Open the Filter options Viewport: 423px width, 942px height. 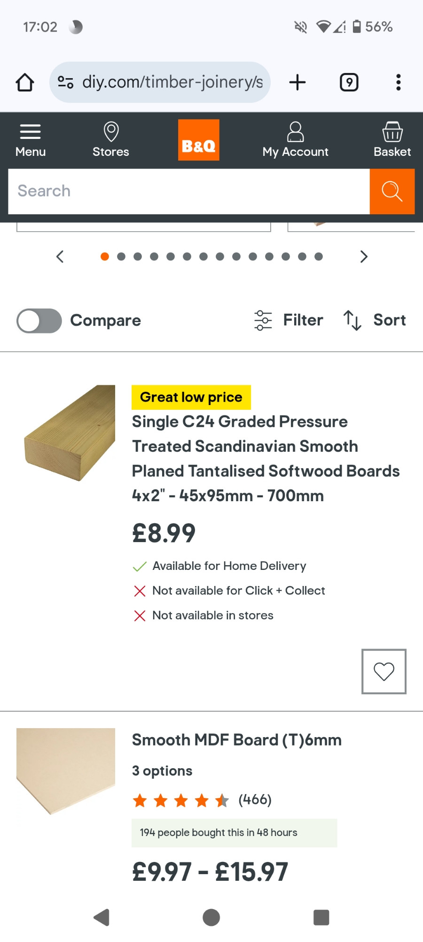coord(289,320)
